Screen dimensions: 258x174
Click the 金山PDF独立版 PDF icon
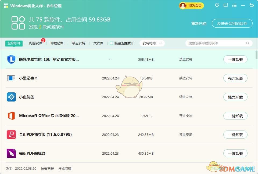pyautogui.click(x=11, y=135)
